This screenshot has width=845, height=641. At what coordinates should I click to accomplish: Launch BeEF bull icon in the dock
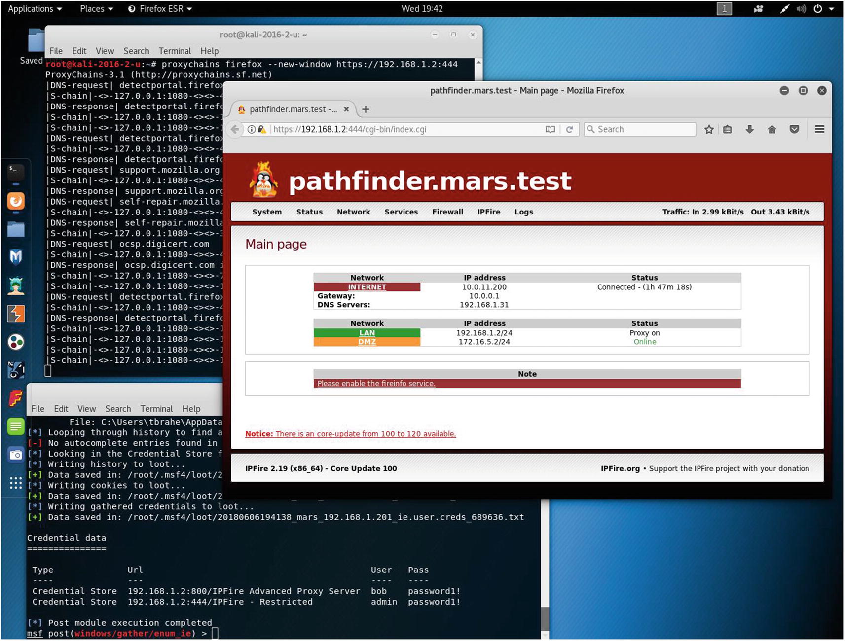tap(16, 370)
